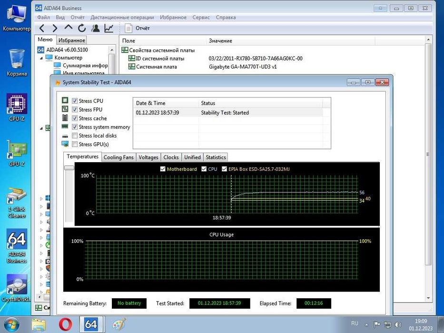Open the stability graph toolbar icon
This screenshot has height=333, width=444.
(x=109, y=28)
